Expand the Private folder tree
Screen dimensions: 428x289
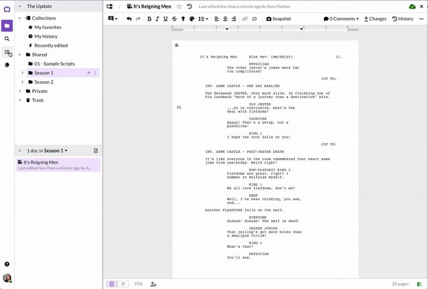tap(20, 91)
